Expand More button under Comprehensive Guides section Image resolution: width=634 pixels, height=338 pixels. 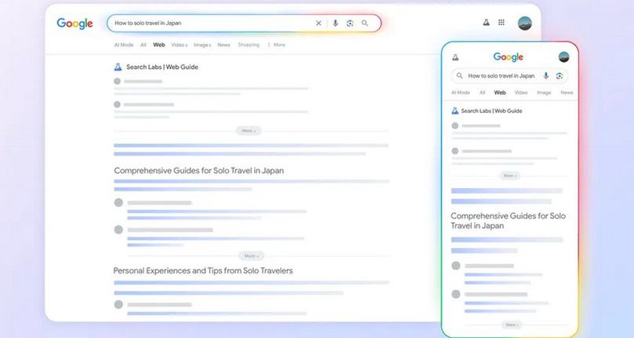pos(251,256)
